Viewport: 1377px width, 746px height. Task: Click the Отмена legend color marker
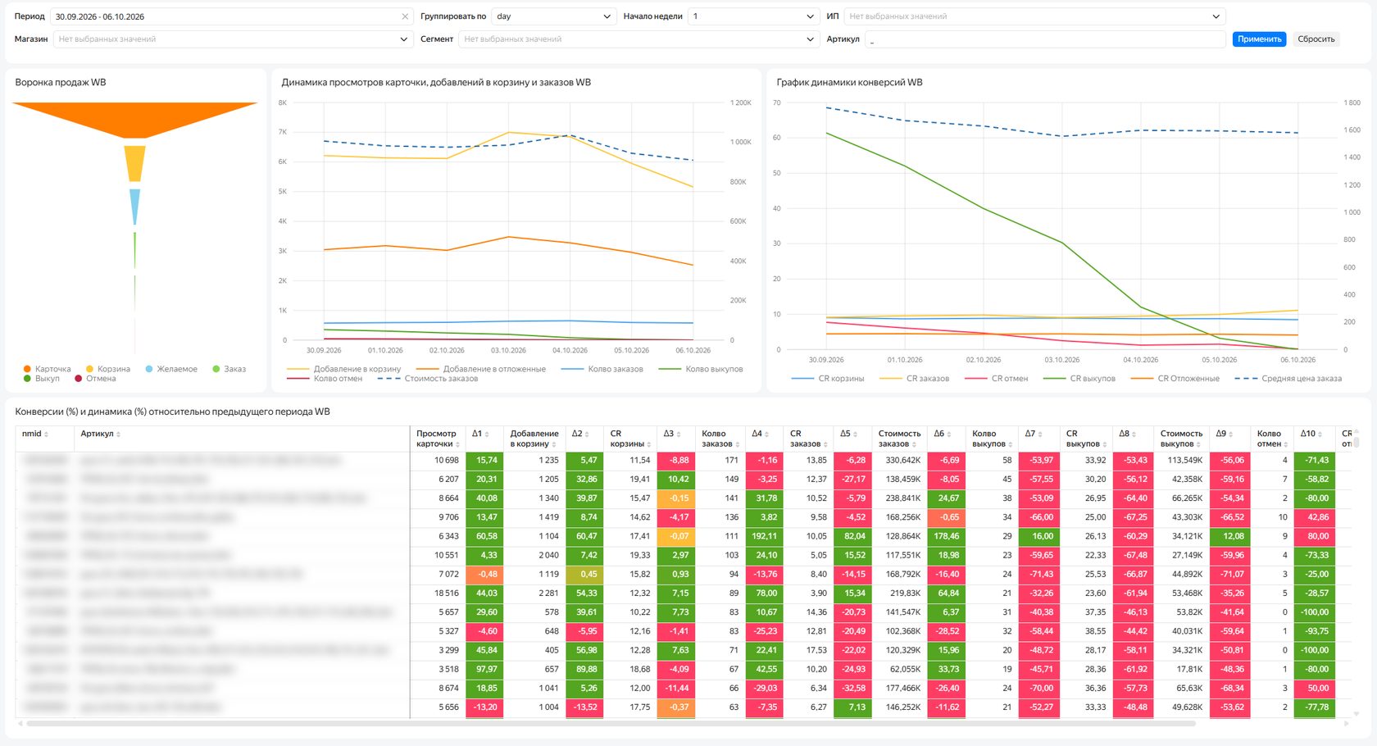pyautogui.click(x=79, y=379)
